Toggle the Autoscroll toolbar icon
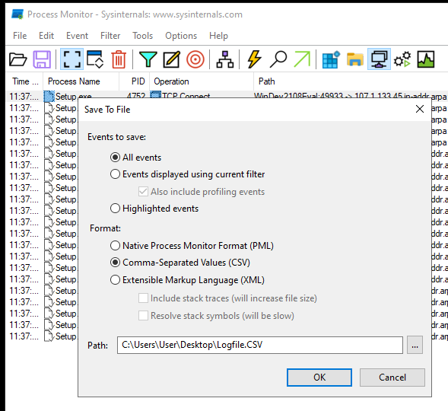Viewport: 448px width, 411px height. (95, 59)
